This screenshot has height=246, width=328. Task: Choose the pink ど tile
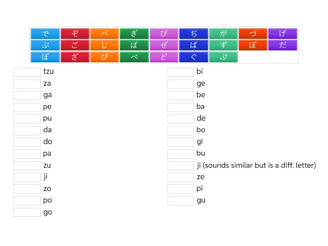(x=164, y=57)
